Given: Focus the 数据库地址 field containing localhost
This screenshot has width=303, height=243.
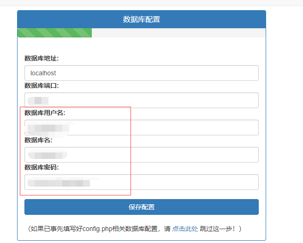Looking at the screenshot, I should pos(141,73).
